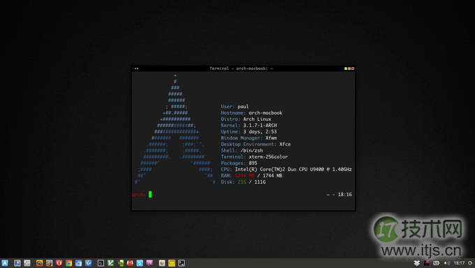This screenshot has width=475, height=268.
Task: Click the red 'arch>' prompt text
Action: [x=139, y=195]
